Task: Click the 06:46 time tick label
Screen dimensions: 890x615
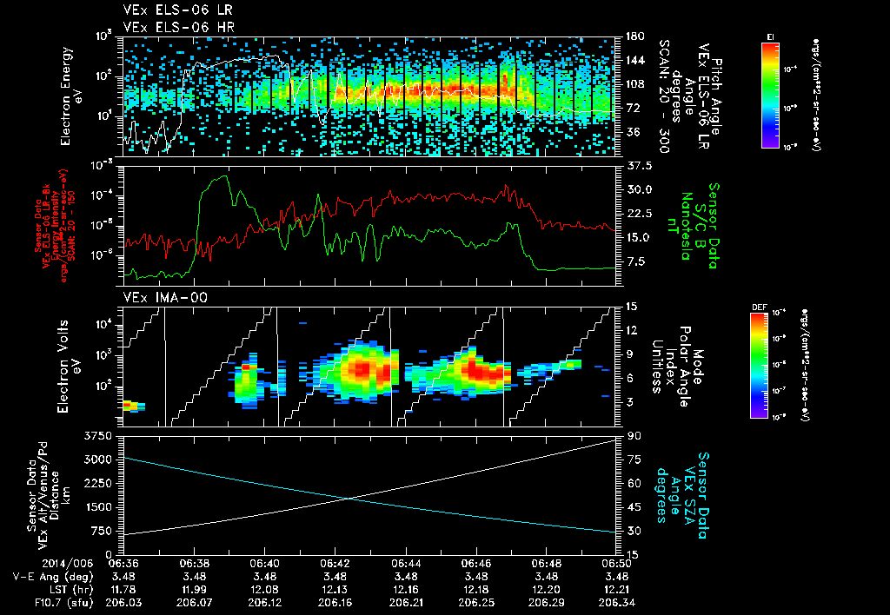Action: (475, 564)
